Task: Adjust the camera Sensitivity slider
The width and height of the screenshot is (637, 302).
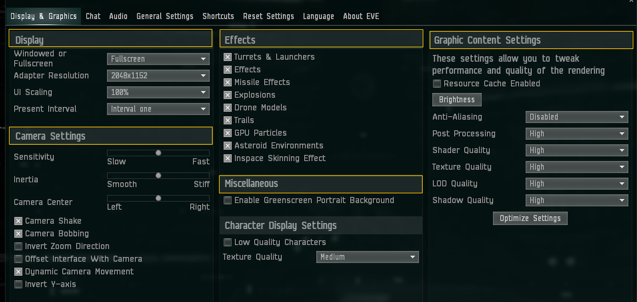Action: coord(158,152)
